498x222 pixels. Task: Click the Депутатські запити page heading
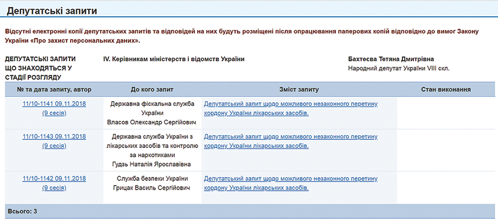52,11
